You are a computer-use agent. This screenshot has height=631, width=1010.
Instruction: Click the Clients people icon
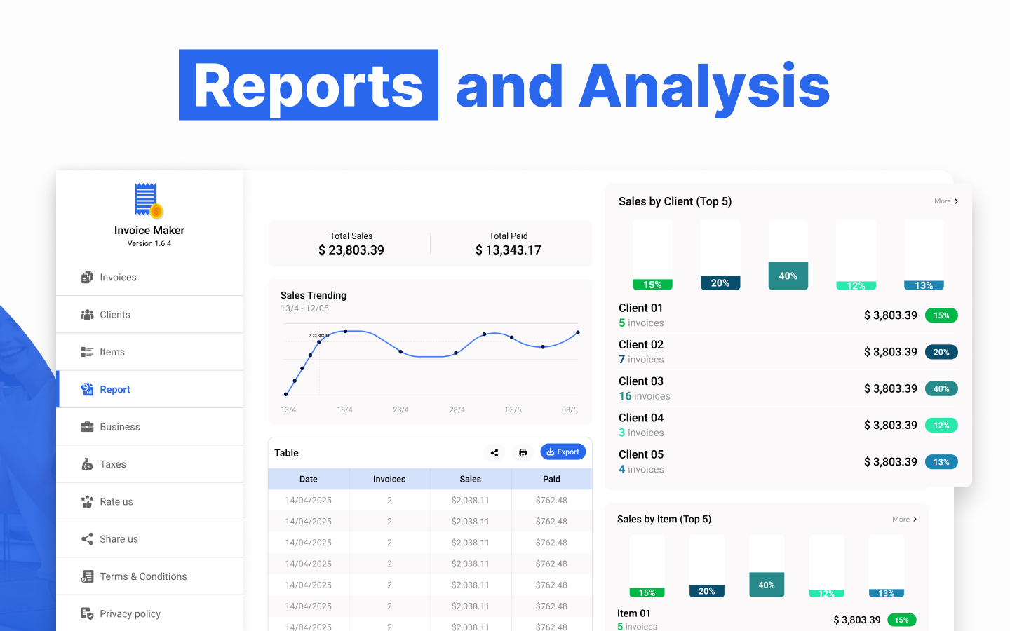click(87, 315)
